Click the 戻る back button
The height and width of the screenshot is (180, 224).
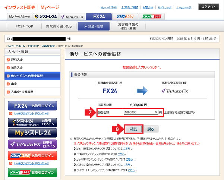click(151, 129)
